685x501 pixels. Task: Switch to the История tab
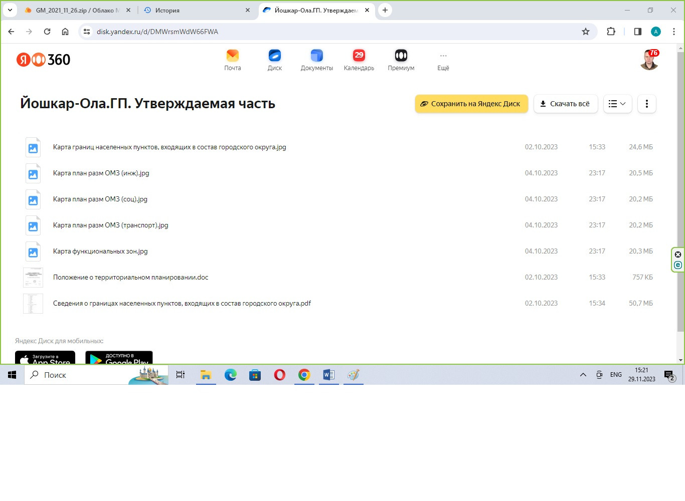(196, 10)
